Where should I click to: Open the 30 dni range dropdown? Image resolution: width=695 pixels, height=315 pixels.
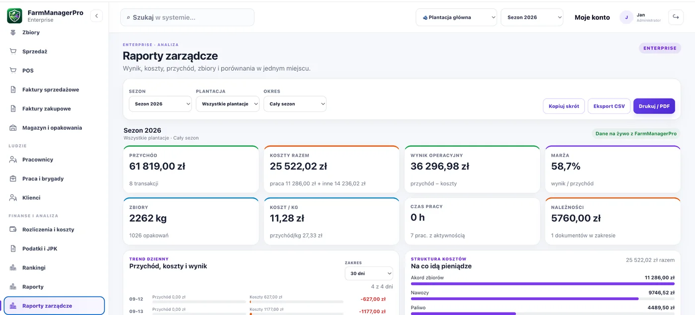[369, 273]
